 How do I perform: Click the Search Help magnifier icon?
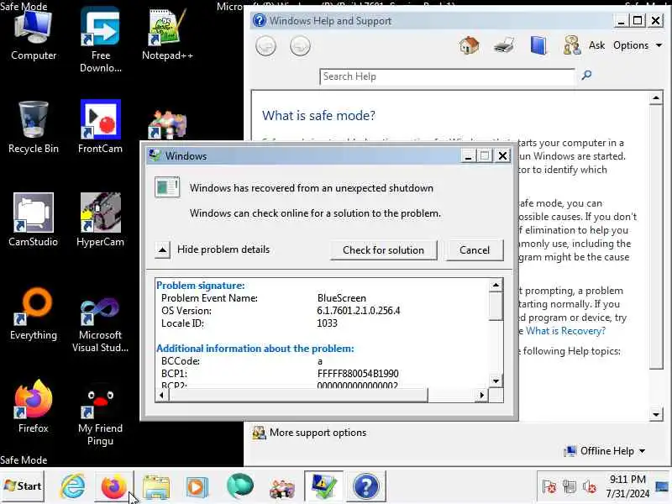[586, 76]
